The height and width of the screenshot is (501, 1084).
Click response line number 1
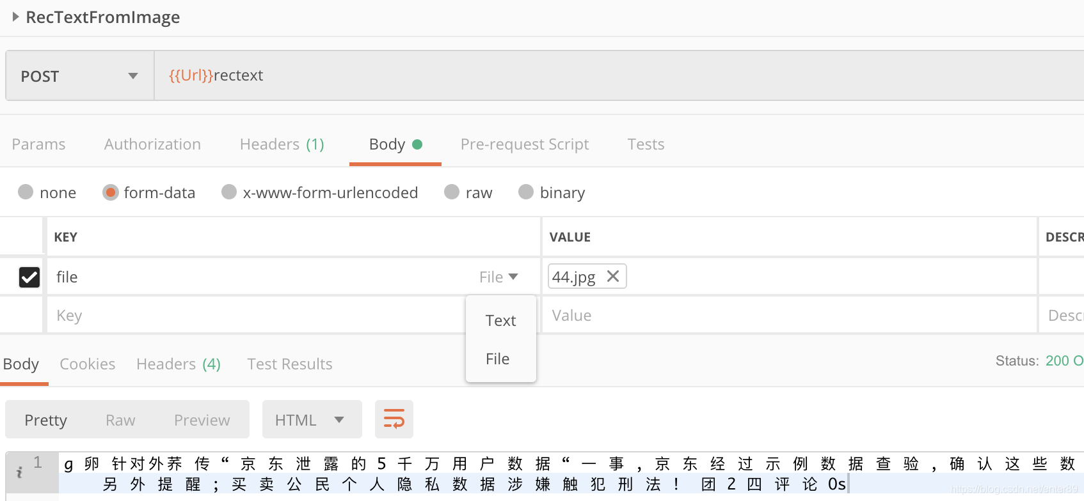(x=38, y=462)
